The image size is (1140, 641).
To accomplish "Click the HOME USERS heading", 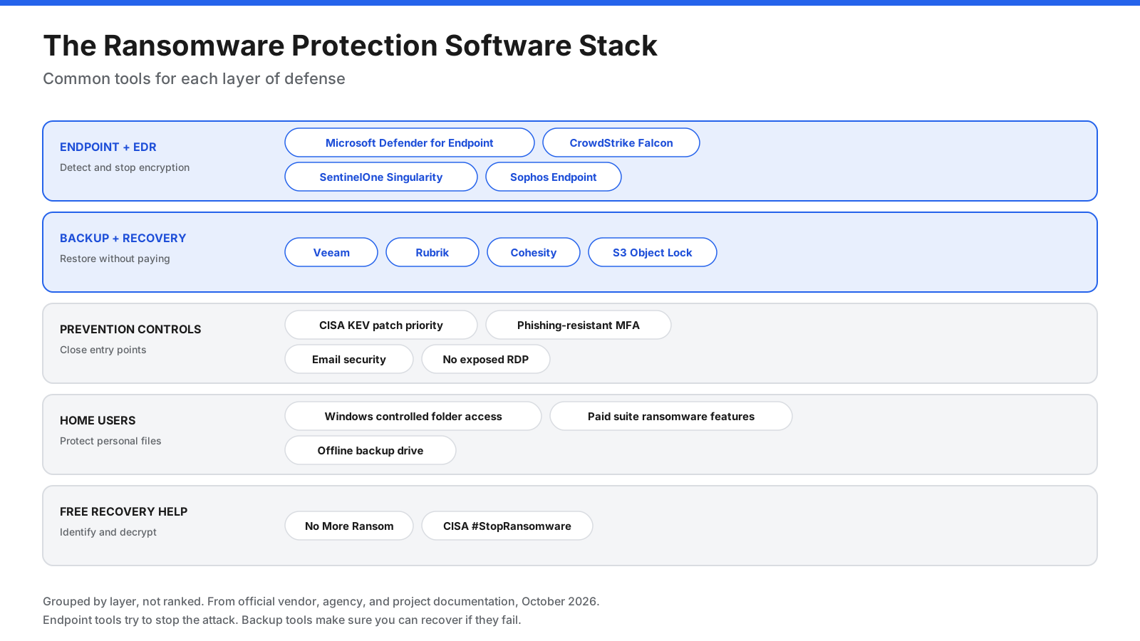I will (98, 420).
